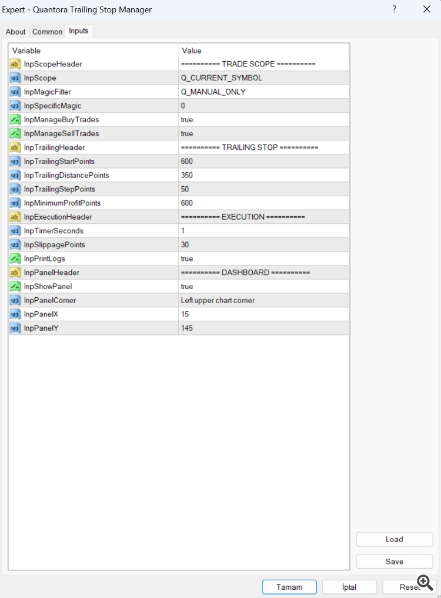Click the Load button
This screenshot has width=441, height=598.
395,539
